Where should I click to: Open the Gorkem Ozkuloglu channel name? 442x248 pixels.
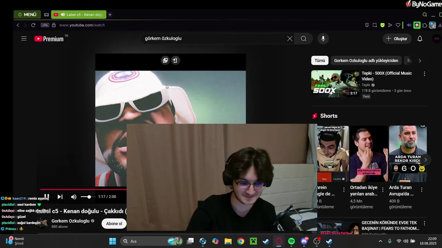pyautogui.click(x=70, y=221)
